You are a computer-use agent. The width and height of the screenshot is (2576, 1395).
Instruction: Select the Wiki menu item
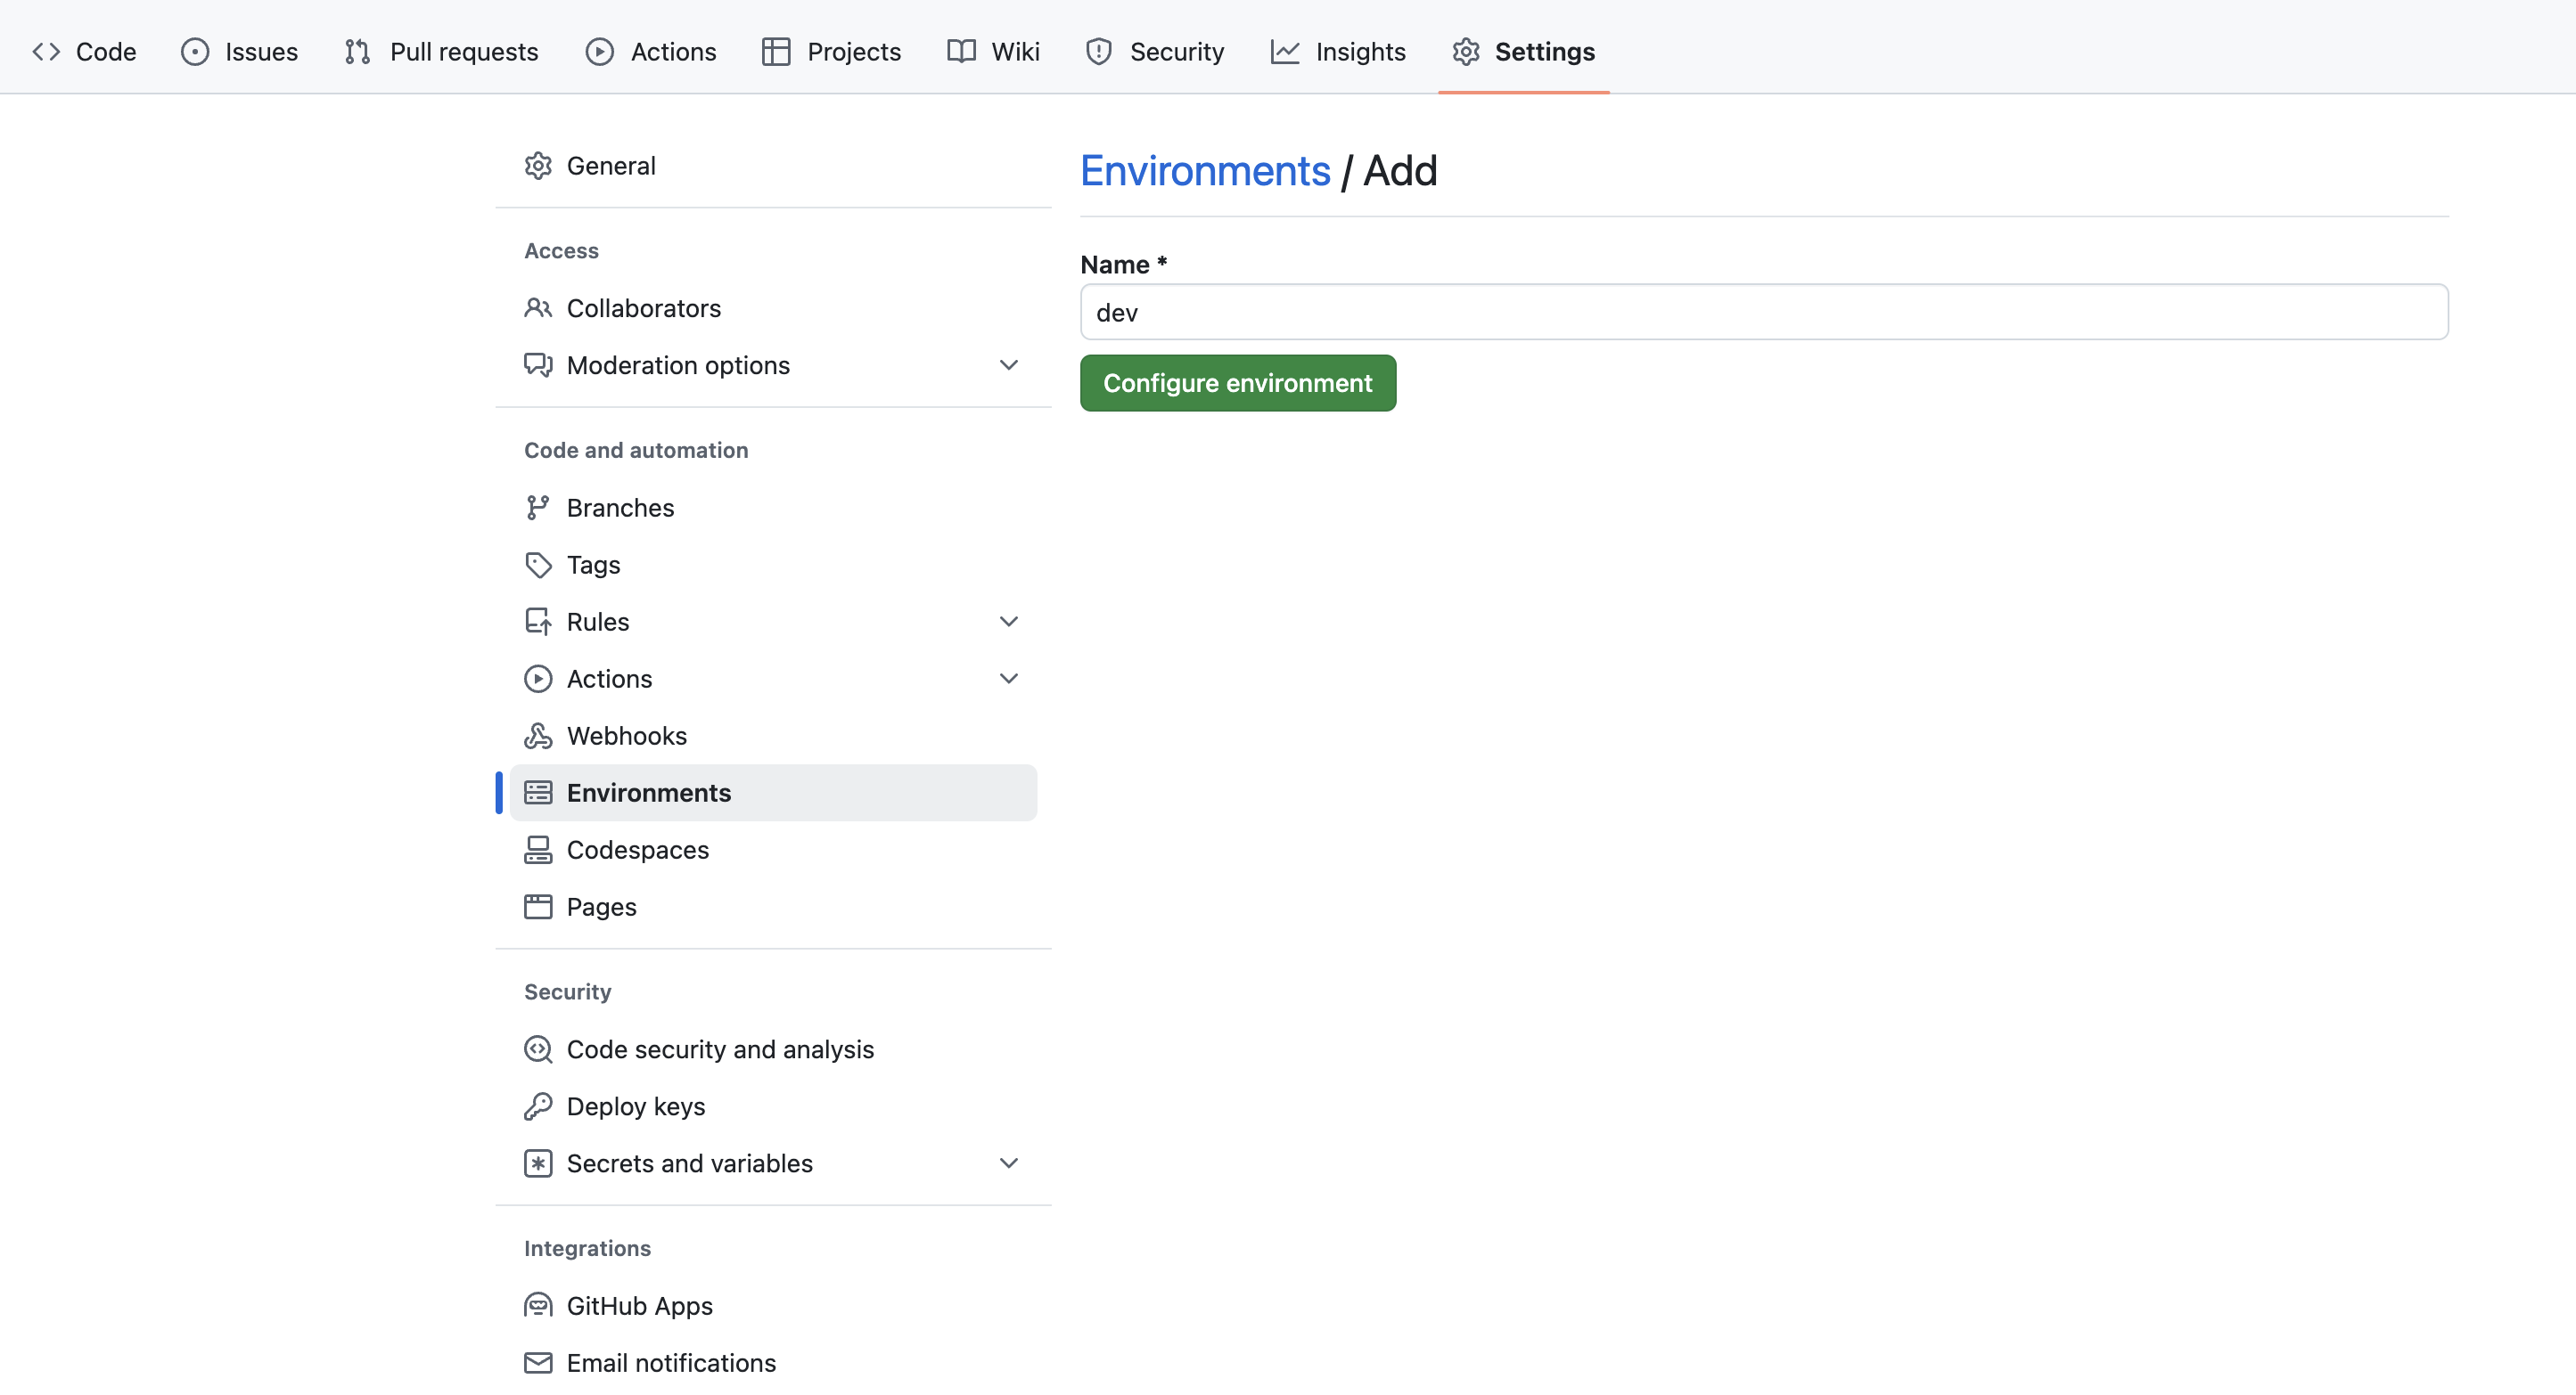(x=993, y=52)
